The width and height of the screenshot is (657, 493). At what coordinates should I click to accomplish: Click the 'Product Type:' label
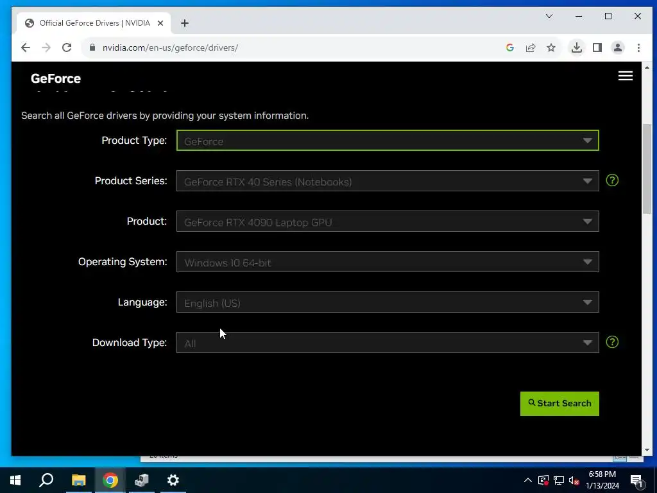pyautogui.click(x=134, y=141)
